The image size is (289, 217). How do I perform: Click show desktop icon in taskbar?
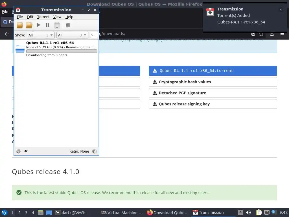pos(49,213)
